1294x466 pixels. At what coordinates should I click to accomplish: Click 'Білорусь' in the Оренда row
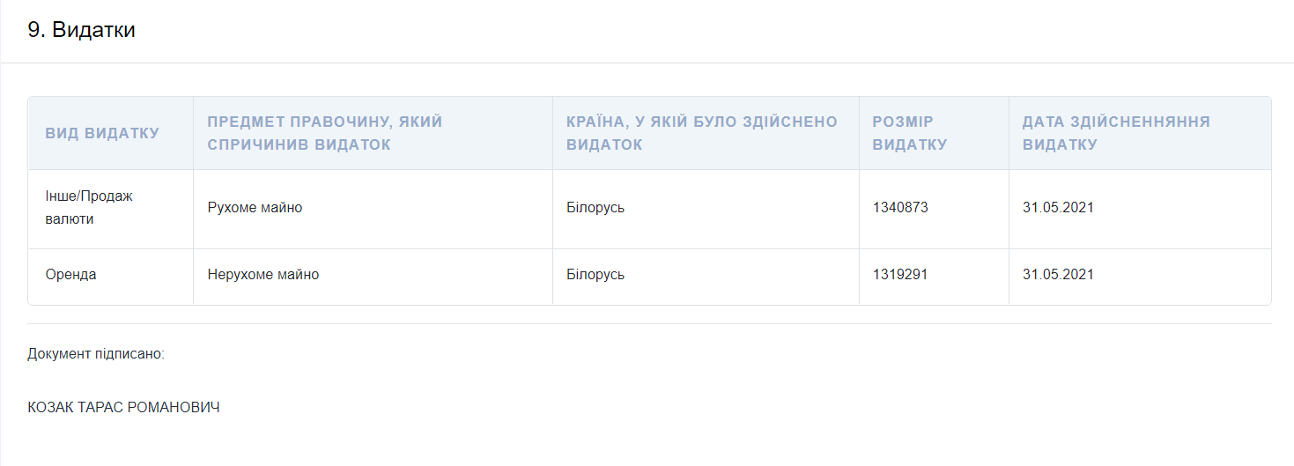pyautogui.click(x=595, y=275)
